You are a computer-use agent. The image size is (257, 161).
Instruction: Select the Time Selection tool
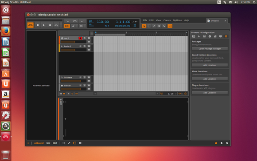[149, 26]
